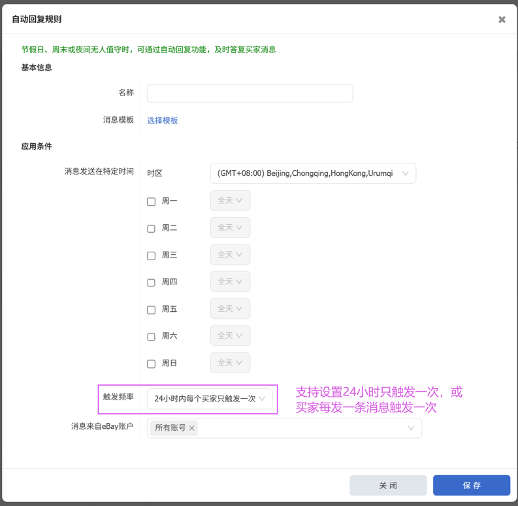Tick the 周二 checkbox

[151, 229]
